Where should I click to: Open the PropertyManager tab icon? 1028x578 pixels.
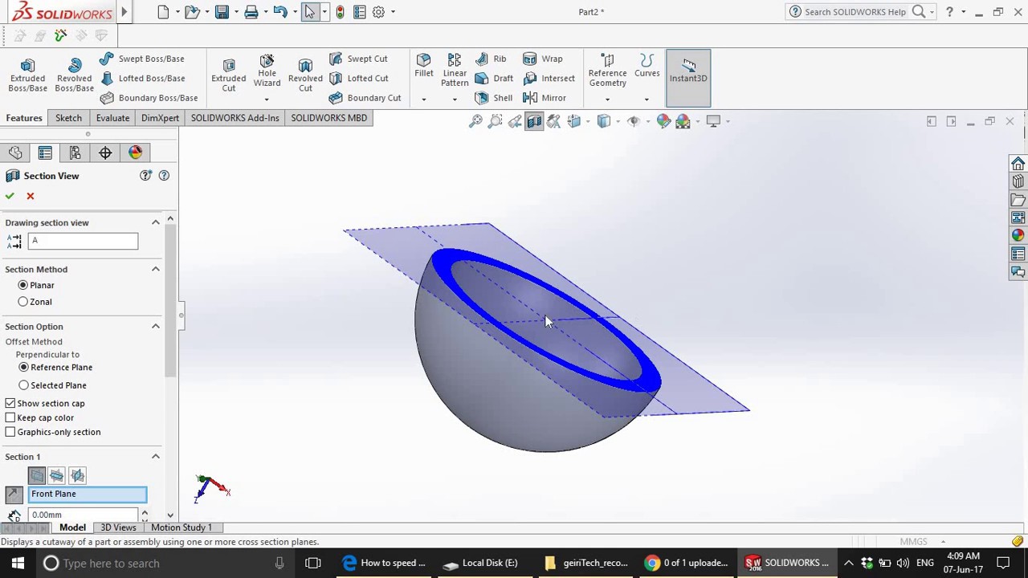(45, 153)
